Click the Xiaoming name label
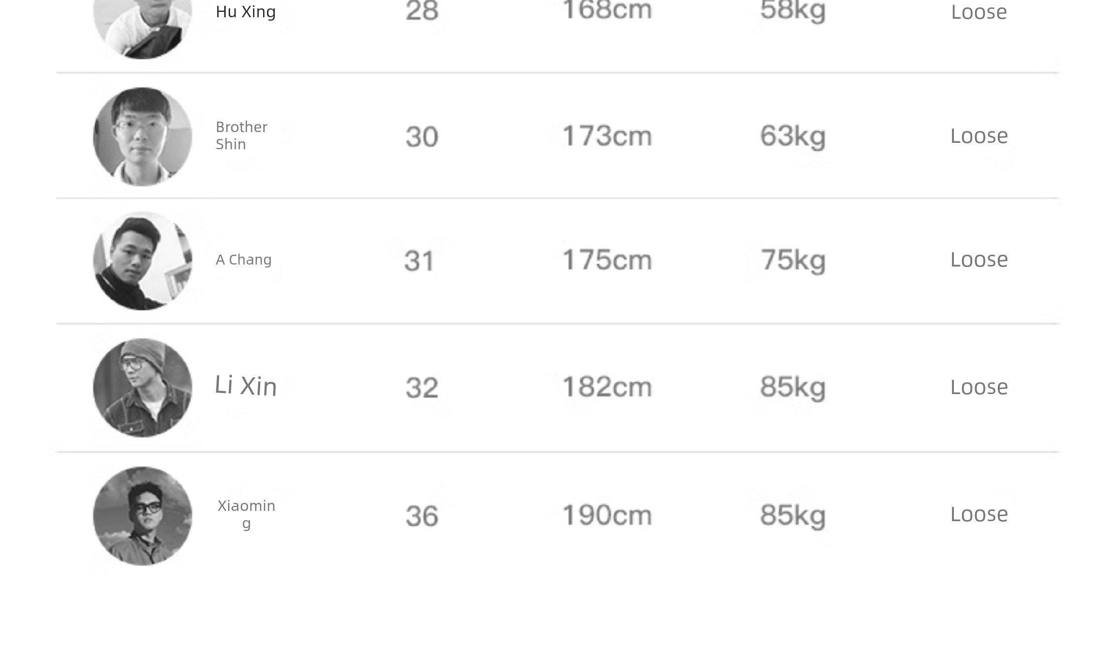Screen dimensions: 1115x667 coord(246,514)
